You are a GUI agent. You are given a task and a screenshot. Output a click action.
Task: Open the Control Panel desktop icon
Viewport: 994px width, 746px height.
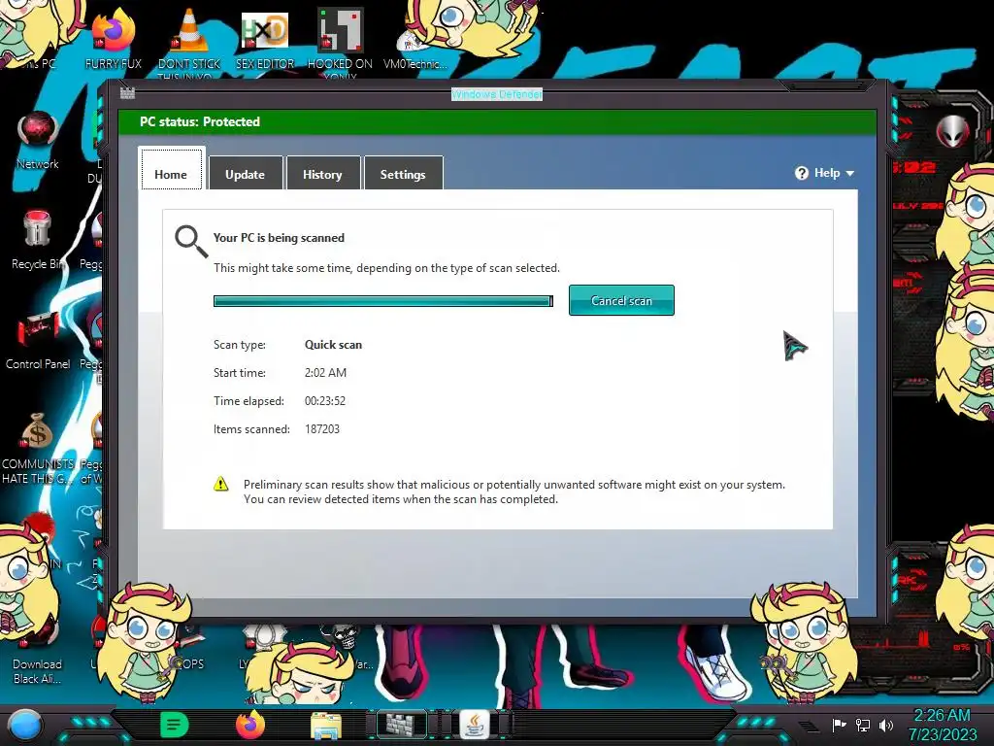(x=38, y=340)
